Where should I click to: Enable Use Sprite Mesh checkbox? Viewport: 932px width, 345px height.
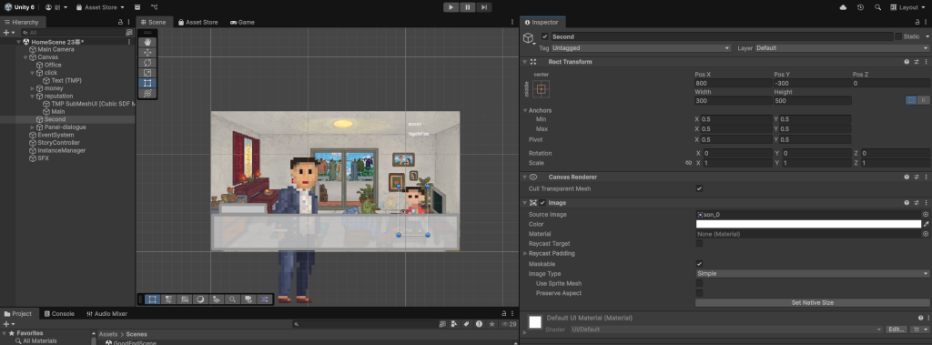(699, 283)
